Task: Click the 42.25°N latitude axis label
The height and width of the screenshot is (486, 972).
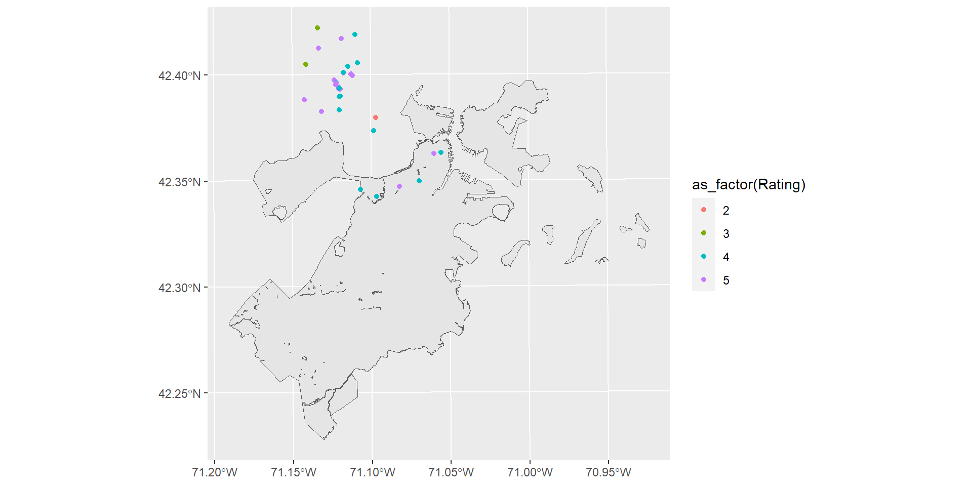Action: [179, 394]
